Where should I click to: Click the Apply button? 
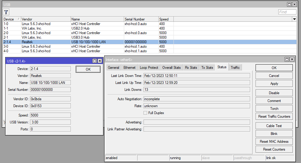click(274, 84)
